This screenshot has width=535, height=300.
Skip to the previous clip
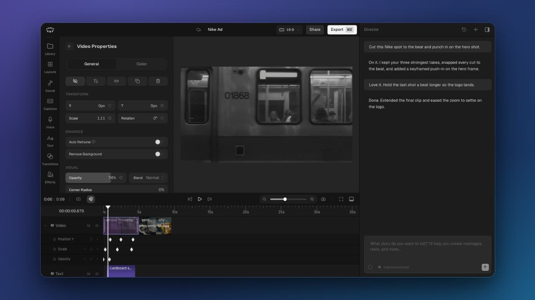(x=190, y=199)
